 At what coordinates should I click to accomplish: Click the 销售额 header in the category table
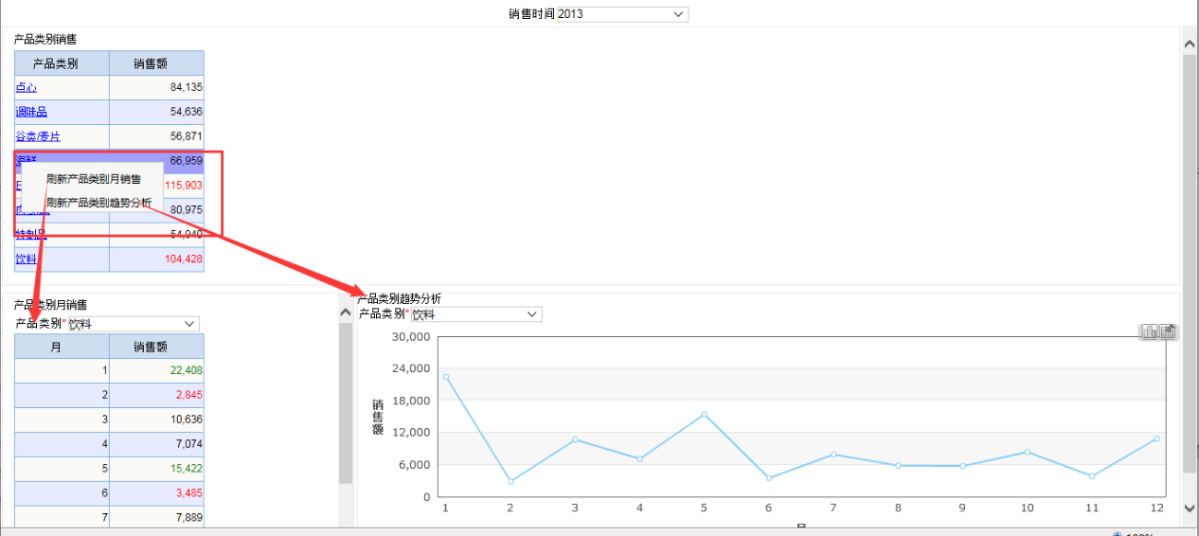156,63
